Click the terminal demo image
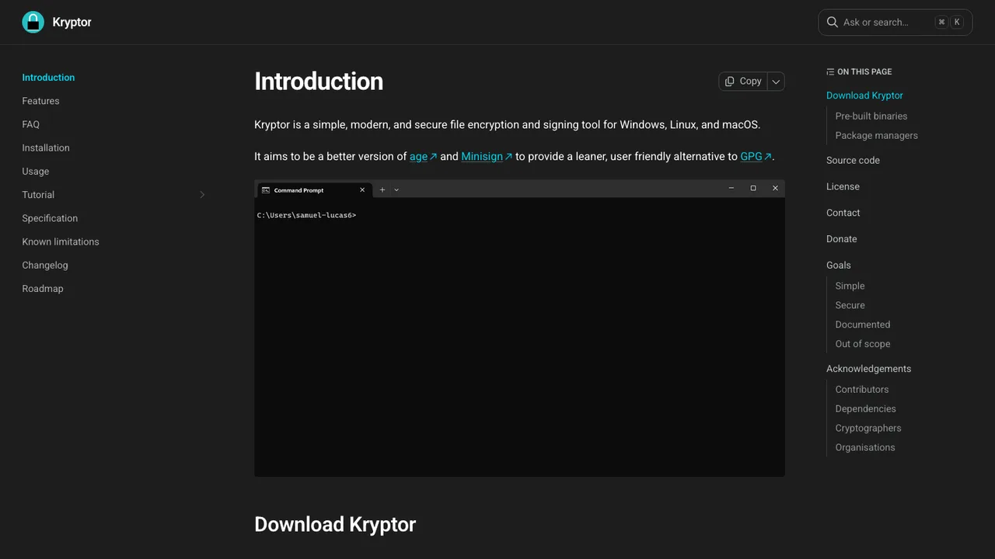 point(519,328)
